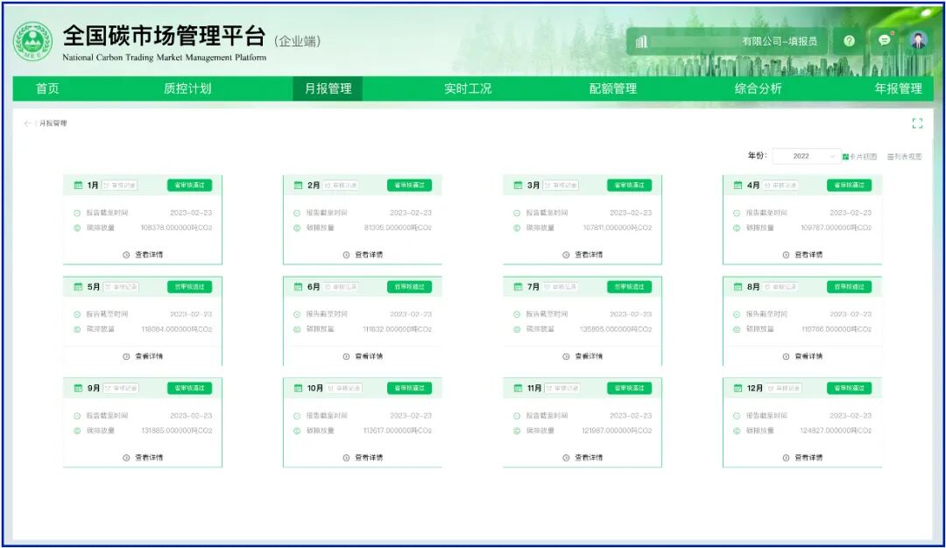Click 省审核通过 badge on the 9月 card
This screenshot has height=548, width=946.
coord(189,389)
